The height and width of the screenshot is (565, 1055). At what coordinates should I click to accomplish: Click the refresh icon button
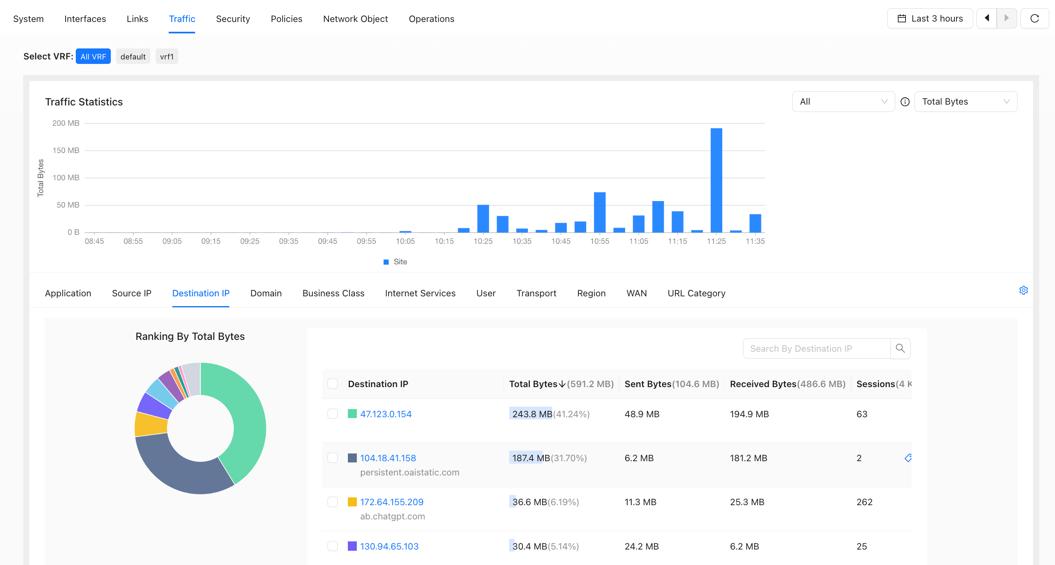1034,18
